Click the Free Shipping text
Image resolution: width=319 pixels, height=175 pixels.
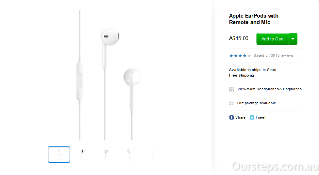[242, 75]
